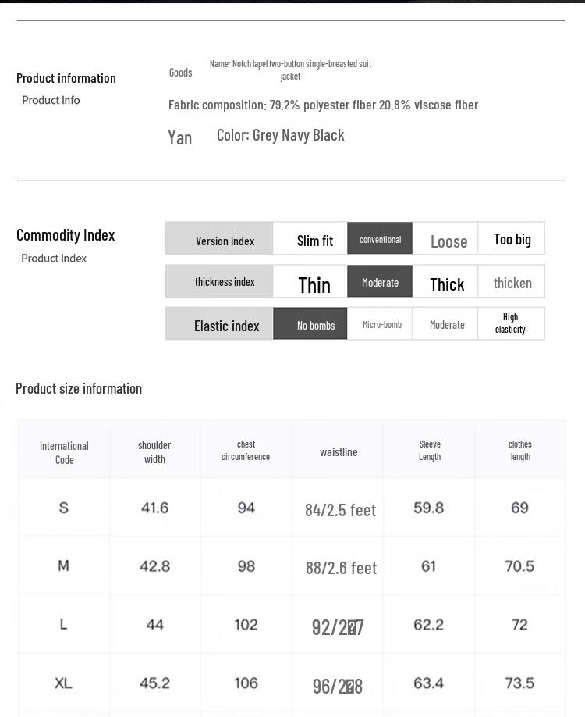Click the thicken option cell
The image size is (585, 717).
point(512,281)
